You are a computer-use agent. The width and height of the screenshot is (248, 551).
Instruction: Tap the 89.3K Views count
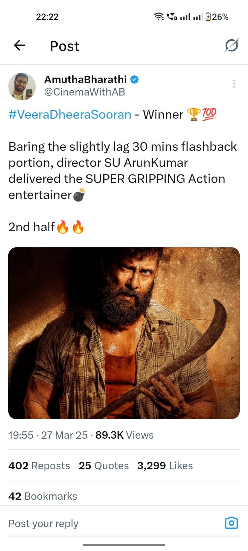pyautogui.click(x=124, y=435)
